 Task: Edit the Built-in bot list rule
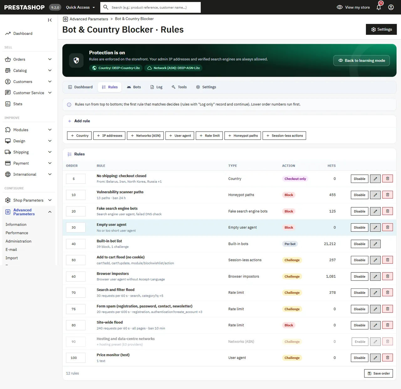[x=375, y=244]
